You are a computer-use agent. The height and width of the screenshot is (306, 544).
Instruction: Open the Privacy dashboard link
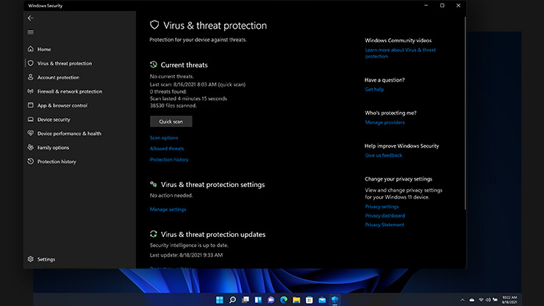click(x=384, y=216)
